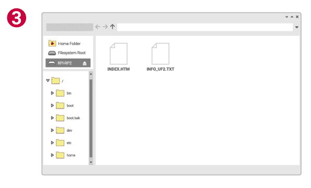
Task: Click tree scrollbar down arrow
Action: (91, 162)
